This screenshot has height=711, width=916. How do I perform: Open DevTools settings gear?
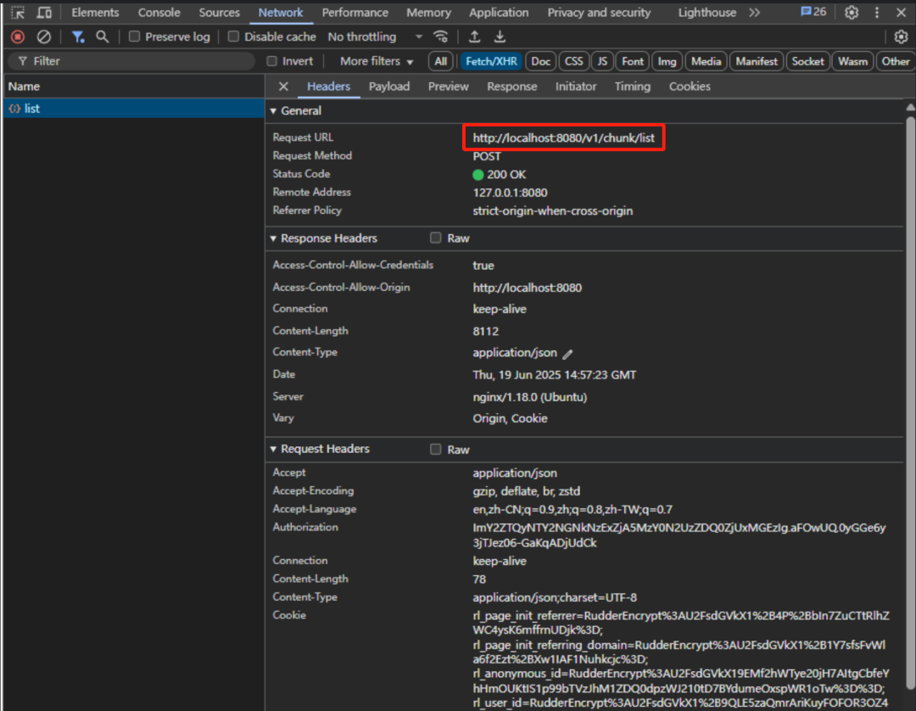[x=852, y=13]
